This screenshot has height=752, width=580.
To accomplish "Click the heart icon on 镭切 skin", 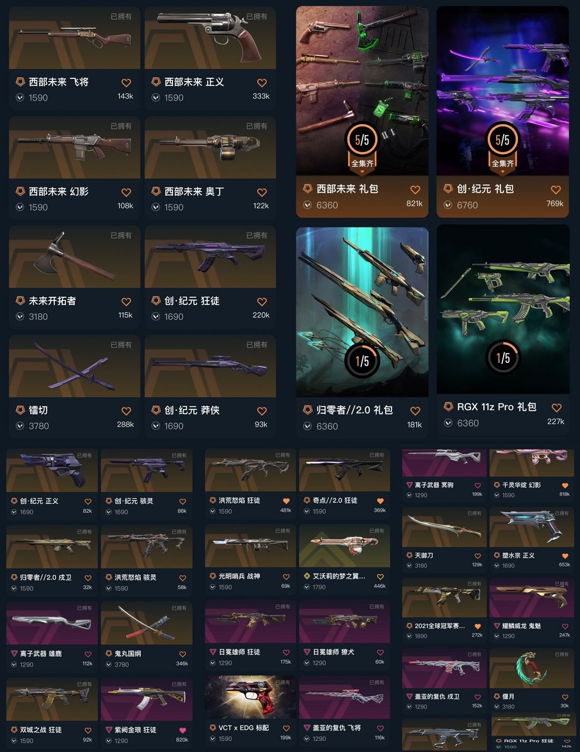I will pos(126,411).
